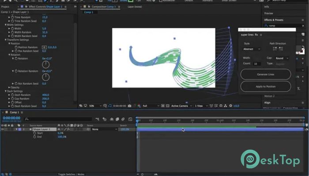Collapse the Width Settings group
309x176 pixels.
point(5,25)
